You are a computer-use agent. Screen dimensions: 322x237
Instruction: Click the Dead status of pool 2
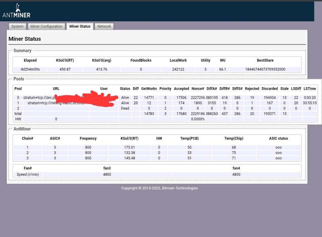coord(125,108)
